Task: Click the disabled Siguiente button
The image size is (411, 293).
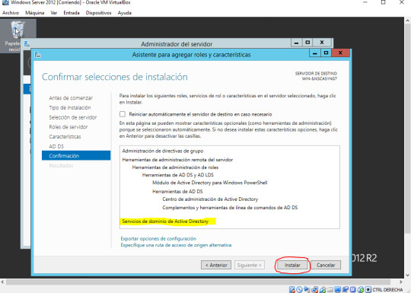Action: coord(250,265)
